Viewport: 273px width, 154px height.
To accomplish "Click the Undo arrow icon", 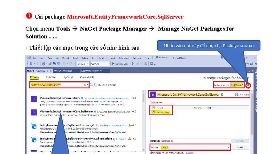I will (64, 64).
